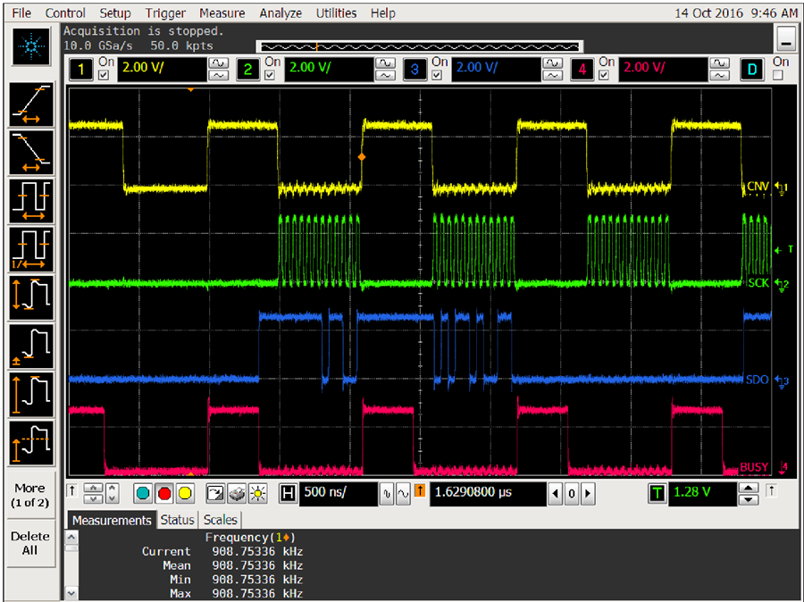
Task: Increase horizontal timebase scale
Action: tap(387, 494)
